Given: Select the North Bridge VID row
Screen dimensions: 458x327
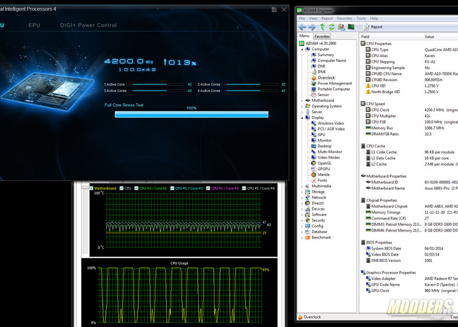Looking at the screenshot, I should 412,92.
